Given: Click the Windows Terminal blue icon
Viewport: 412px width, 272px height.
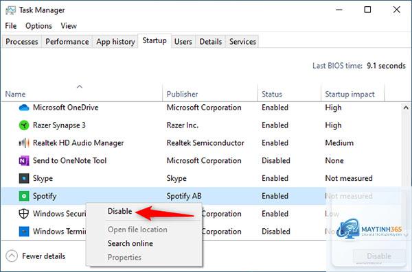Looking at the screenshot, I should 24,232.
